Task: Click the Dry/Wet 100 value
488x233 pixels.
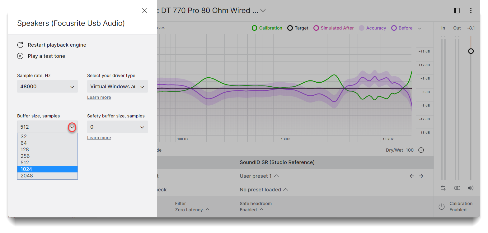Action: pyautogui.click(x=410, y=150)
